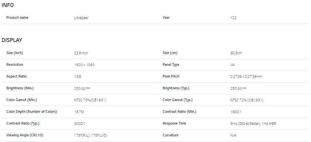Select the 1800:1 contrast ratio value
The image size is (311, 142).
235,112
